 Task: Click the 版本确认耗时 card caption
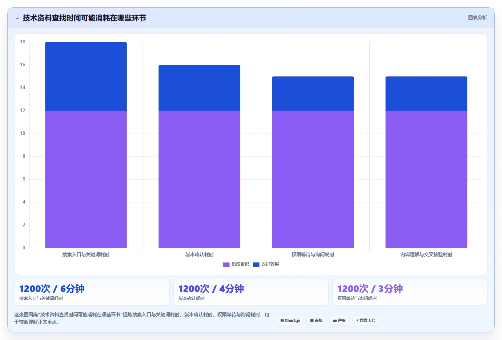pos(191,299)
